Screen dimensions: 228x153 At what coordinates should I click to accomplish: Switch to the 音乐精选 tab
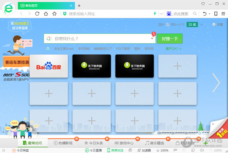[155, 143]
